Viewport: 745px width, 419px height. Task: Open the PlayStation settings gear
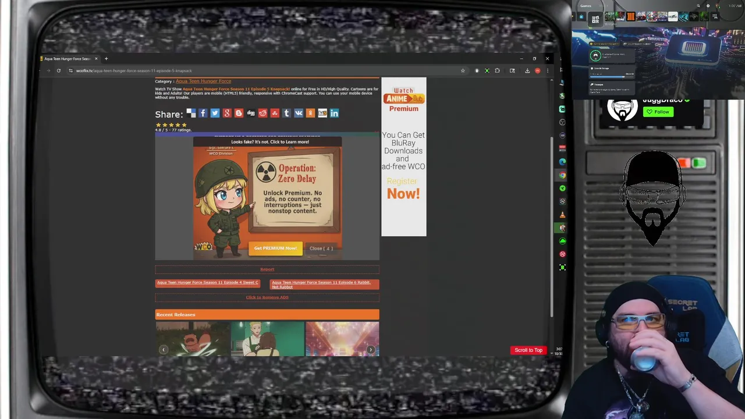coord(708,6)
